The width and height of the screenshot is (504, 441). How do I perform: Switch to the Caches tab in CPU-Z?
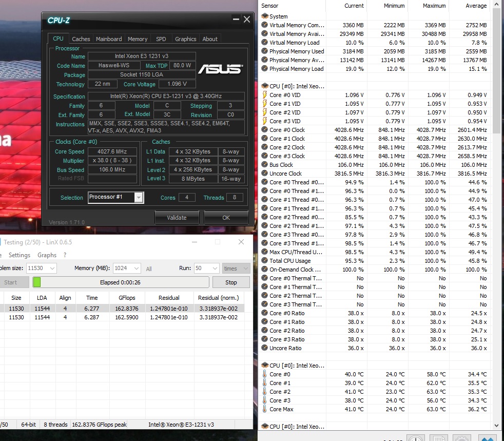click(81, 39)
